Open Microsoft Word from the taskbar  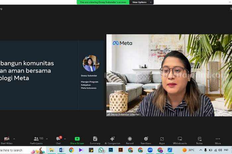click(61, 150)
